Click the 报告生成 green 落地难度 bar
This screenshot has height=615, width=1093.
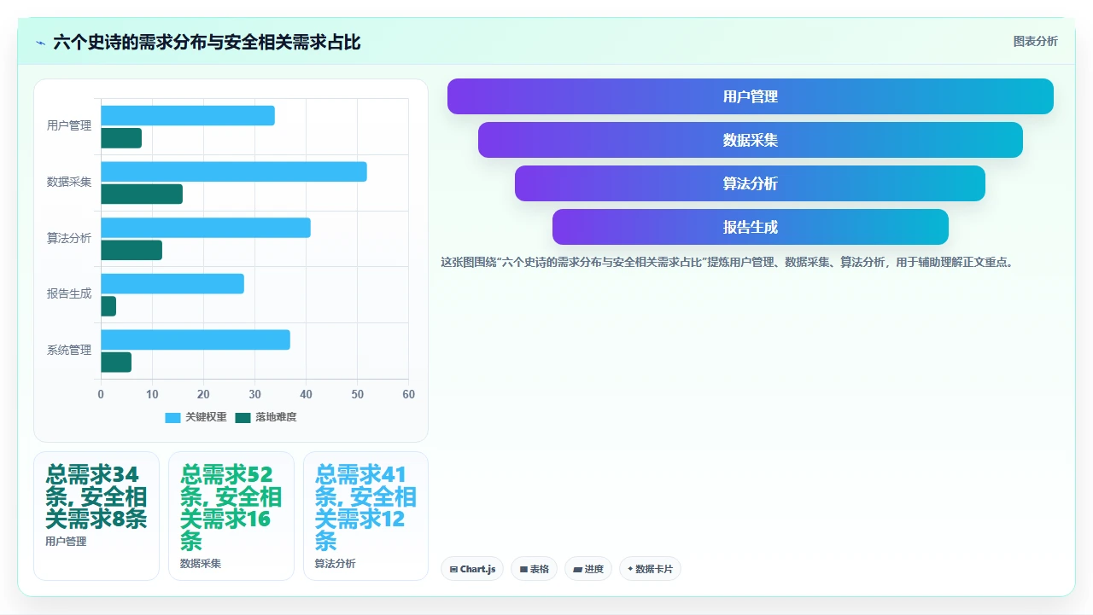[108, 306]
